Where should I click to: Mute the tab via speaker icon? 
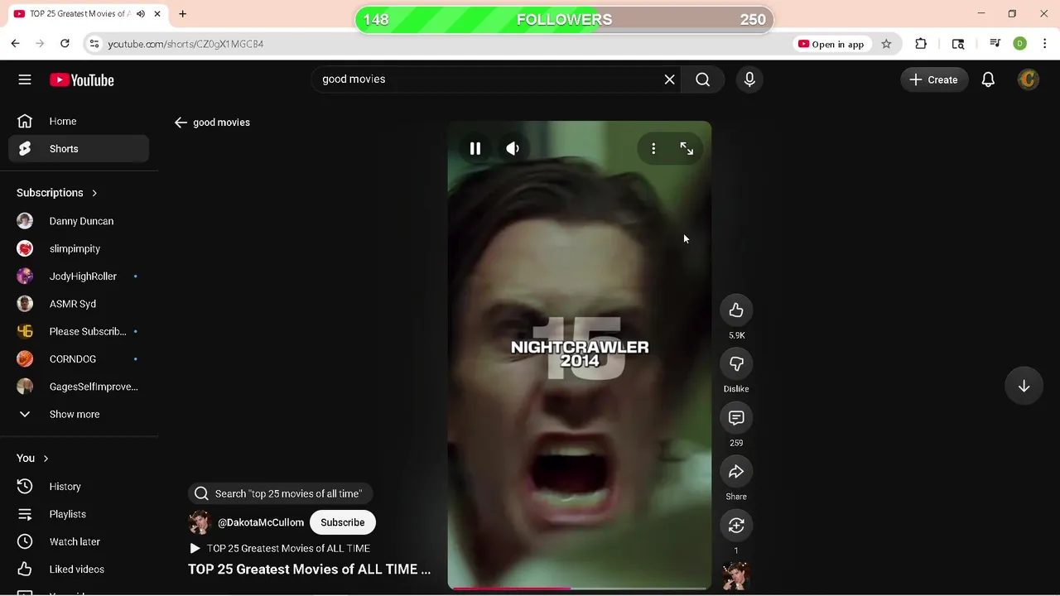[141, 14]
